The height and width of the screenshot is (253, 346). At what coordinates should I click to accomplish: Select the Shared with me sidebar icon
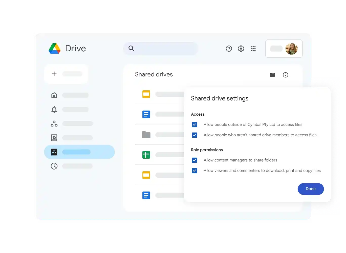[54, 123]
